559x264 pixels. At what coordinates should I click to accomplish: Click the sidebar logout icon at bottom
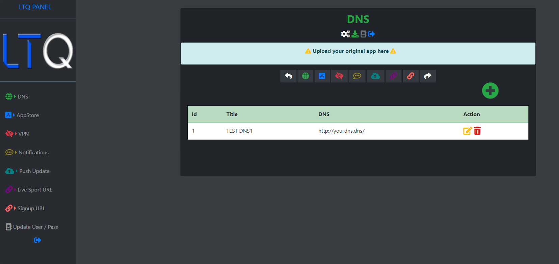37,240
